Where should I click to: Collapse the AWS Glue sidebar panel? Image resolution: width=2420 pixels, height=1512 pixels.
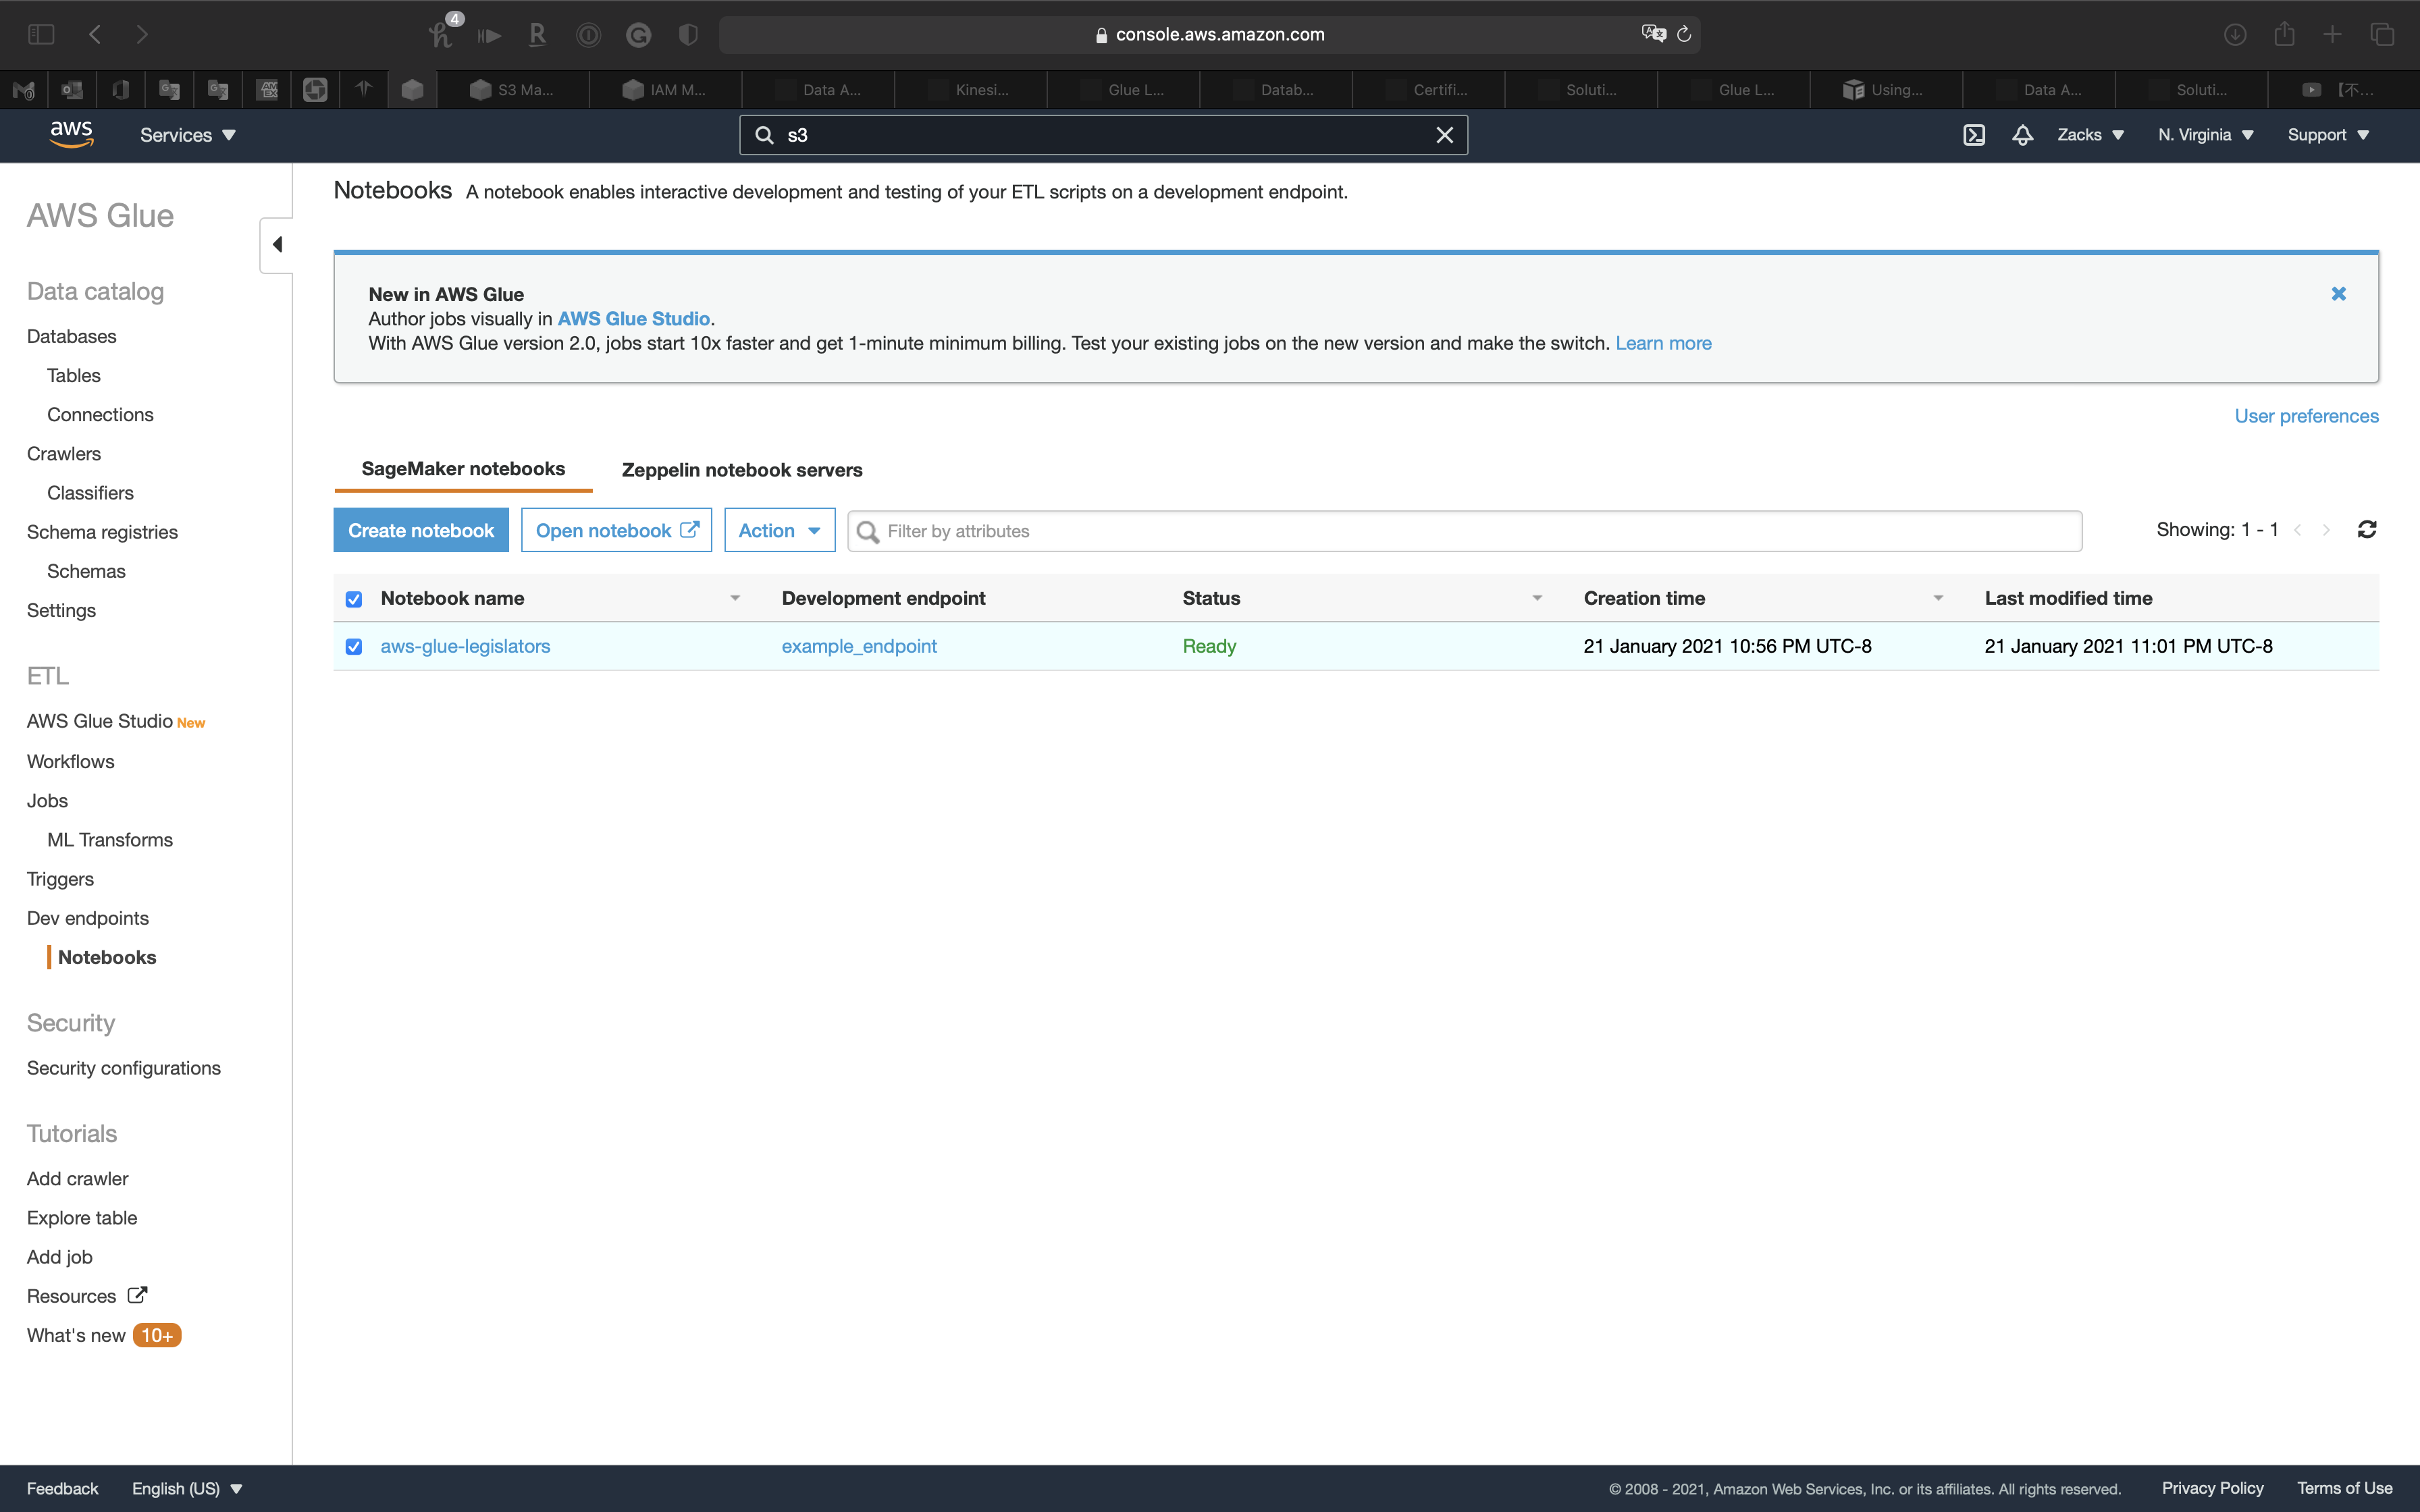[277, 245]
